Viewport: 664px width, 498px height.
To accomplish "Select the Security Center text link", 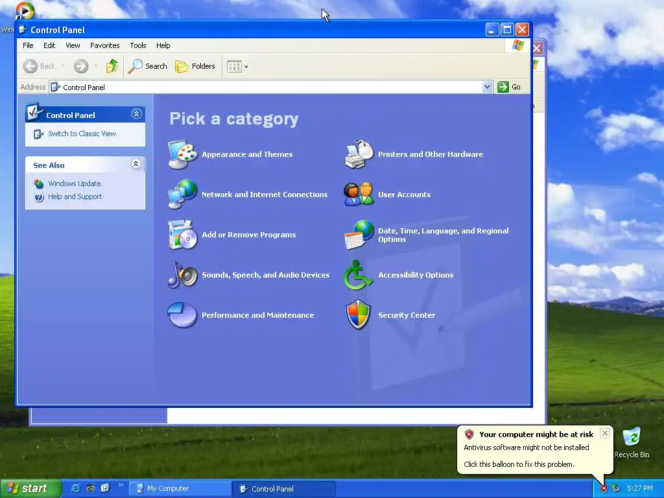I will coord(407,315).
